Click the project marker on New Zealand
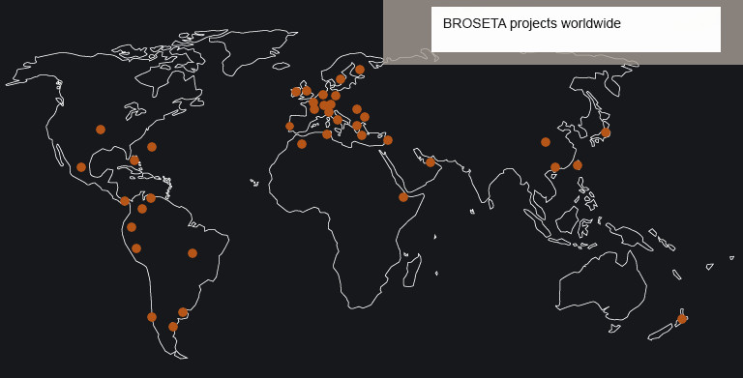This screenshot has width=743, height=378. [x=682, y=319]
